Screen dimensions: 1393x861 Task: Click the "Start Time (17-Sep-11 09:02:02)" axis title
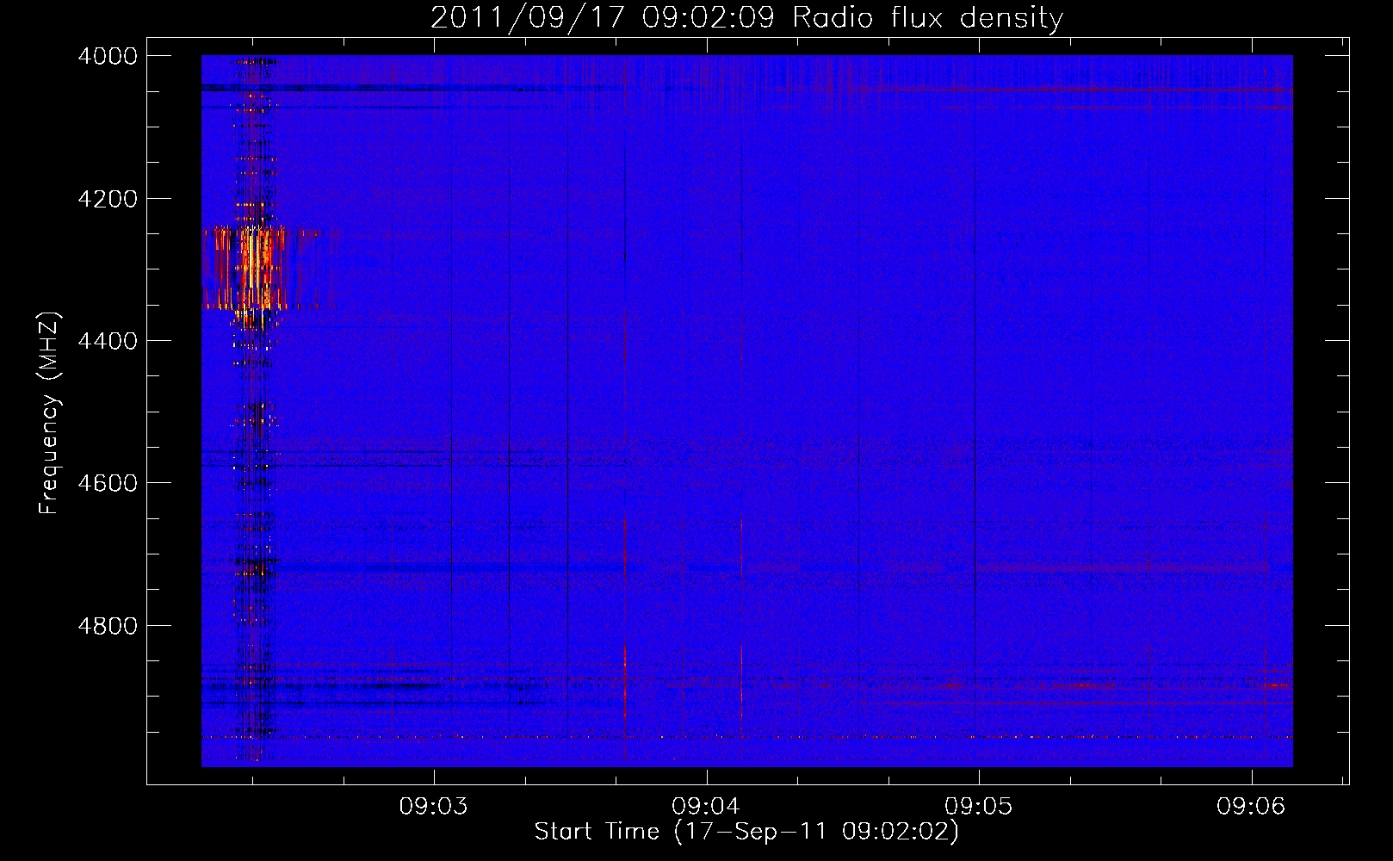click(x=746, y=832)
